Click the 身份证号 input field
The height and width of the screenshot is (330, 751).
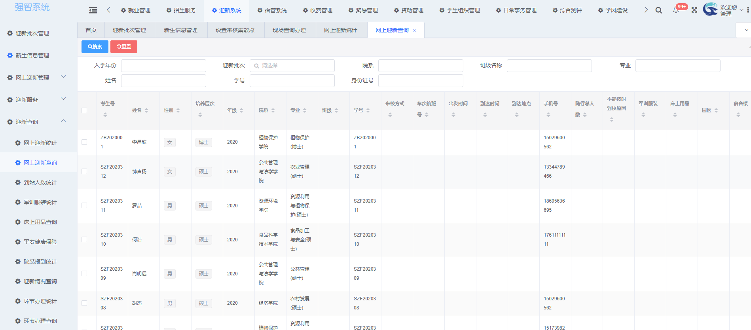click(x=421, y=81)
